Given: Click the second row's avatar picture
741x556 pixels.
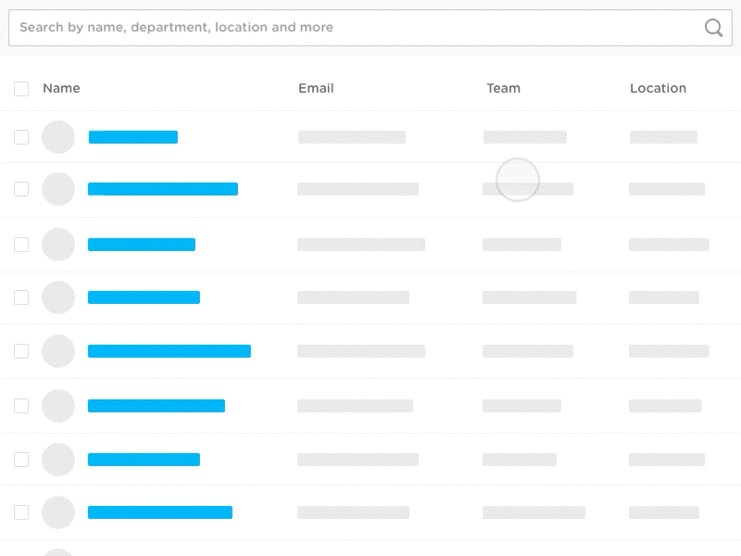Looking at the screenshot, I should pyautogui.click(x=58, y=189).
